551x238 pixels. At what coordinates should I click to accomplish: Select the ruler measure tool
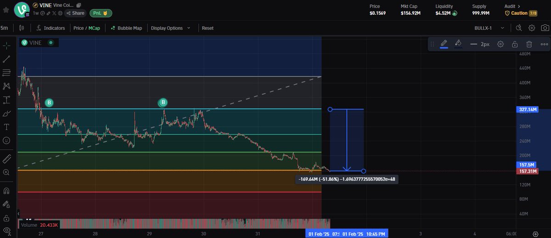click(6, 159)
